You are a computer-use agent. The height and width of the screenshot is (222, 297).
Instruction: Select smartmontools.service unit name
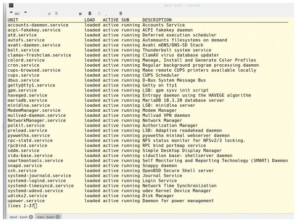point(36,161)
